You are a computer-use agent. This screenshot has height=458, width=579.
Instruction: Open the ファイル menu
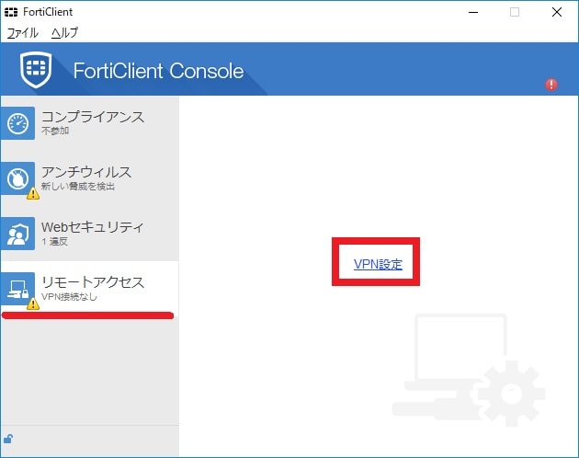(x=23, y=32)
